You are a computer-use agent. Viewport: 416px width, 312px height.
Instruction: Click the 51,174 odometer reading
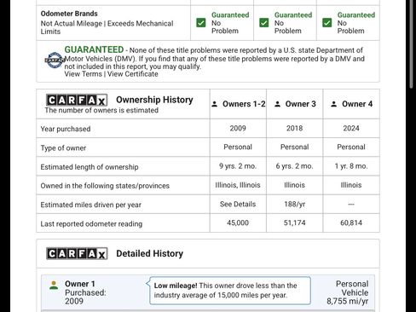(294, 223)
